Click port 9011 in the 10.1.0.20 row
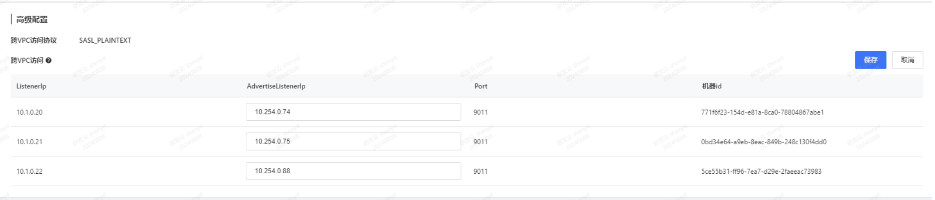935x200 pixels. (x=480, y=112)
